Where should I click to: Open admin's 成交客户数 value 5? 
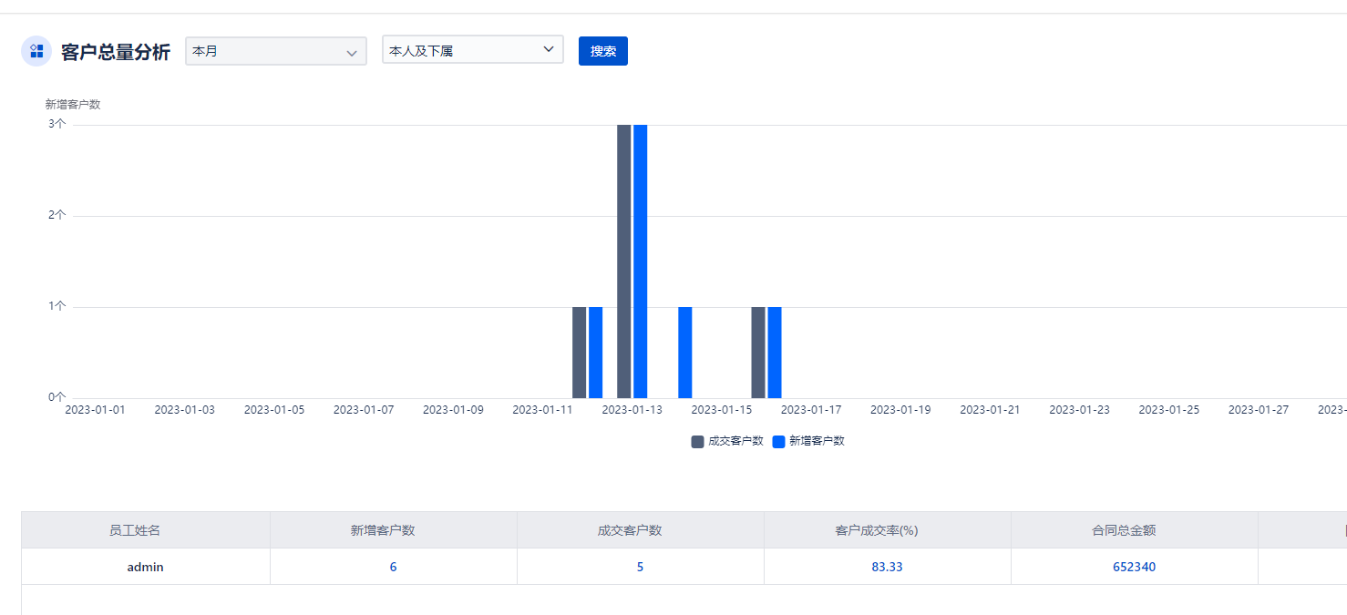640,567
